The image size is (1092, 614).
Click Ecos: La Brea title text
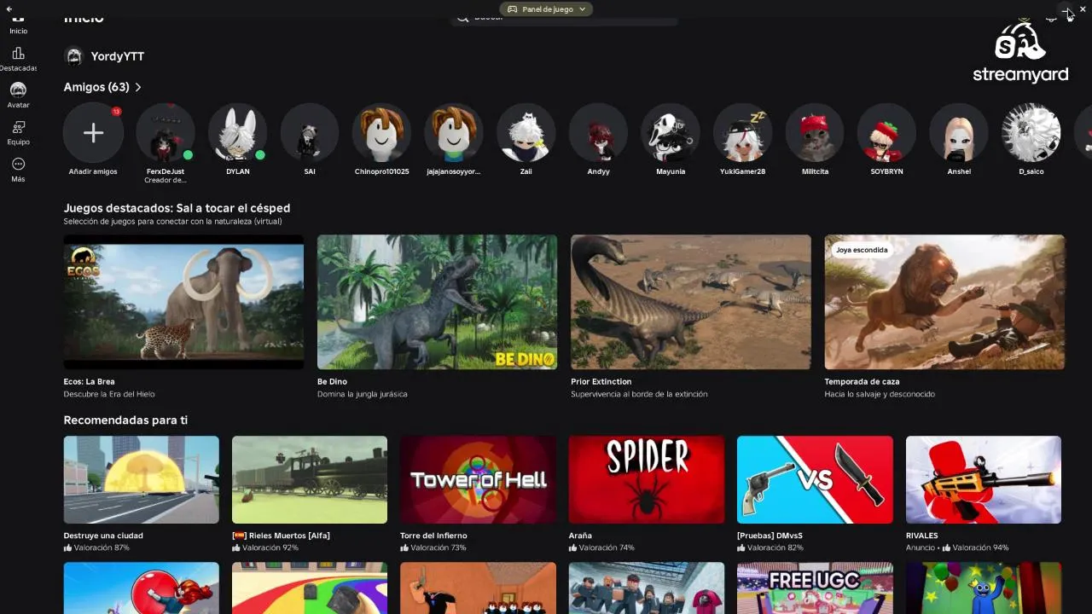click(x=89, y=382)
